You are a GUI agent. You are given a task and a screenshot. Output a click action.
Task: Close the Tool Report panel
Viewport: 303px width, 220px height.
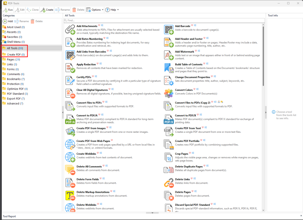[301, 216]
